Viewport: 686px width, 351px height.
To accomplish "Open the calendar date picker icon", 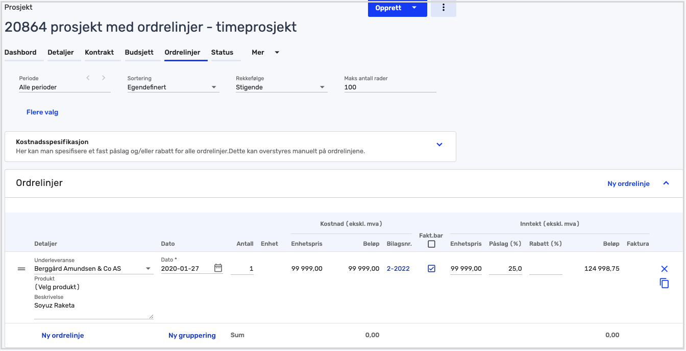I will (218, 268).
